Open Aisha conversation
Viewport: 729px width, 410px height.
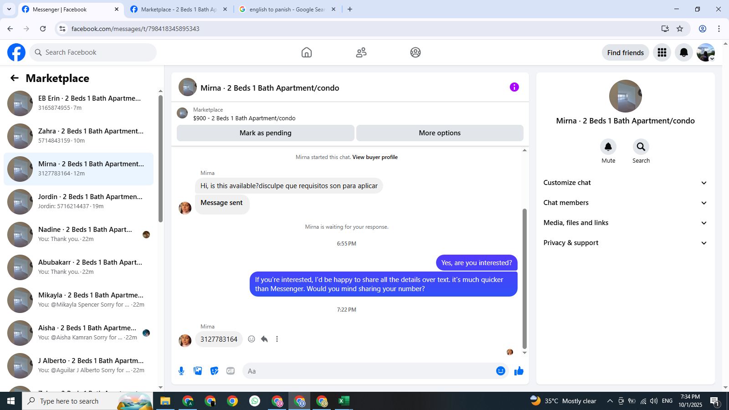(78, 333)
